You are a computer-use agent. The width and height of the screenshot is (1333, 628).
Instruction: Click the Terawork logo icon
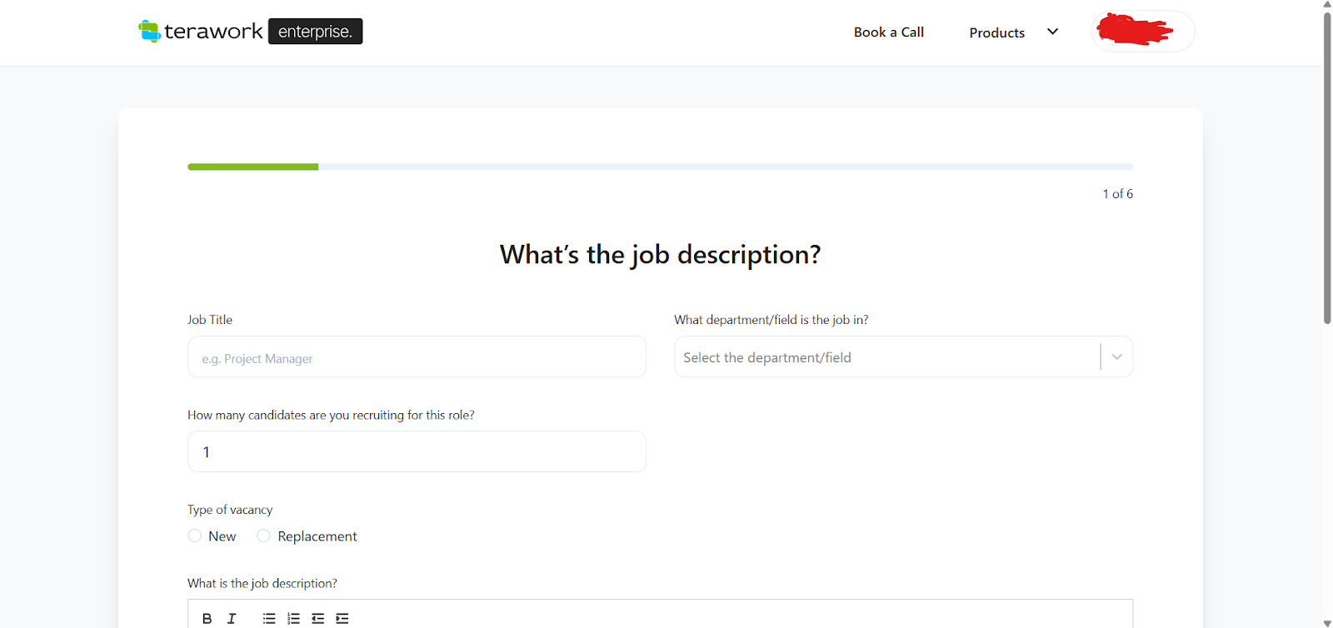[149, 32]
